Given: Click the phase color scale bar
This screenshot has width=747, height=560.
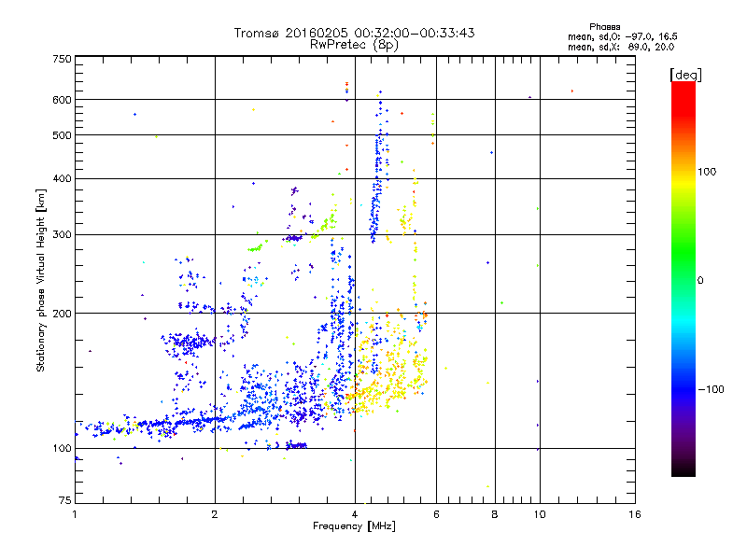Looking at the screenshot, I should (x=684, y=279).
